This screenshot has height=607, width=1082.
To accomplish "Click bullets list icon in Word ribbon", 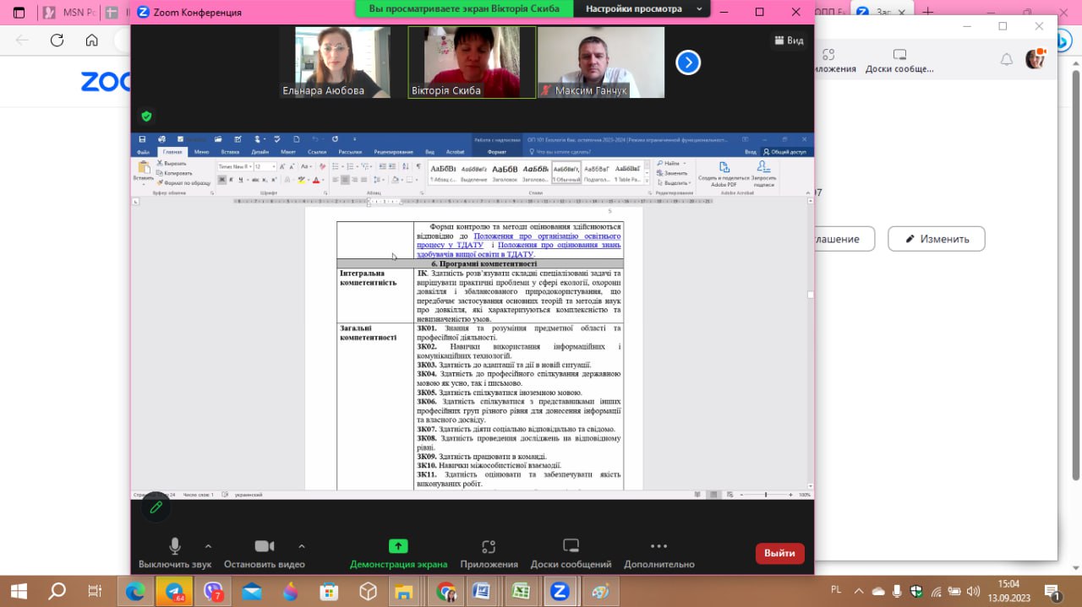I will (336, 166).
